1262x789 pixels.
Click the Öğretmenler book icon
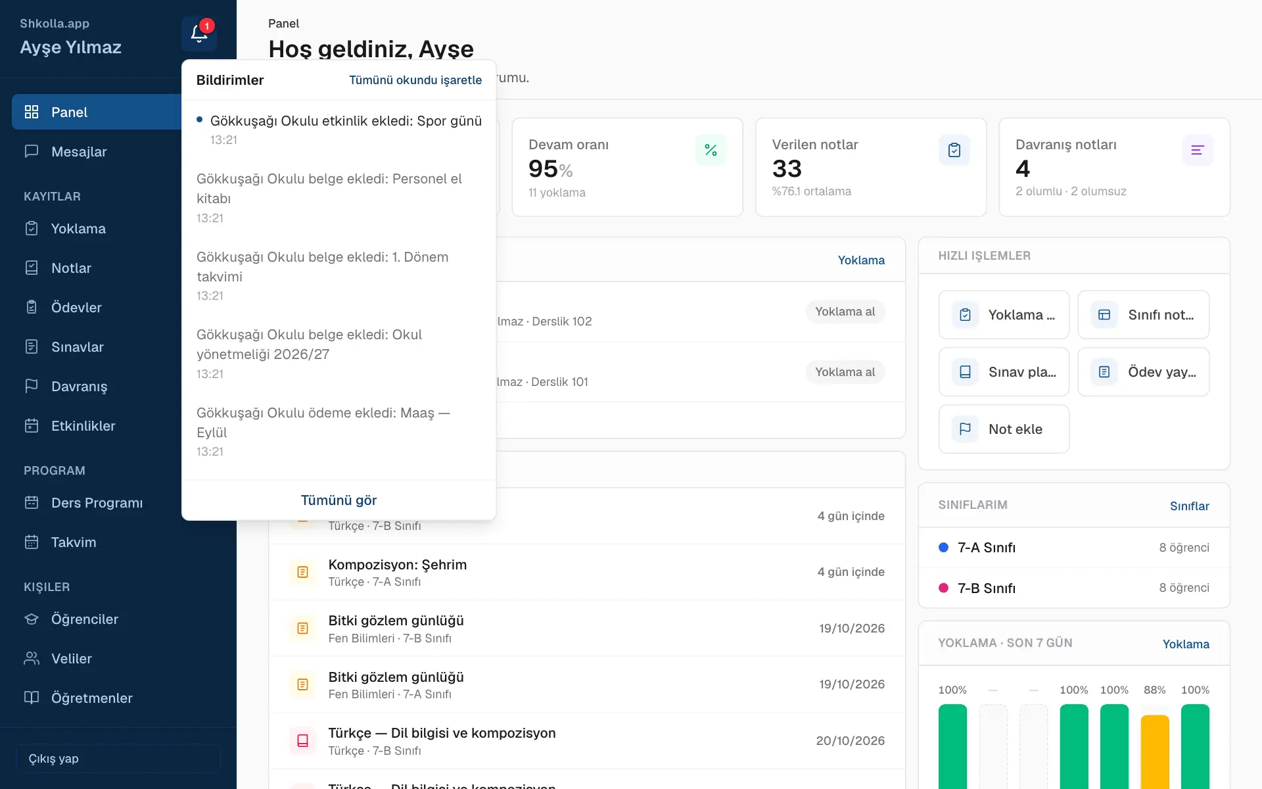coord(32,698)
